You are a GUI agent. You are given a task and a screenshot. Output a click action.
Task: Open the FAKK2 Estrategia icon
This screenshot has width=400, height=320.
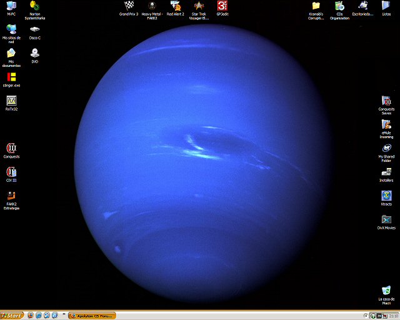11,196
